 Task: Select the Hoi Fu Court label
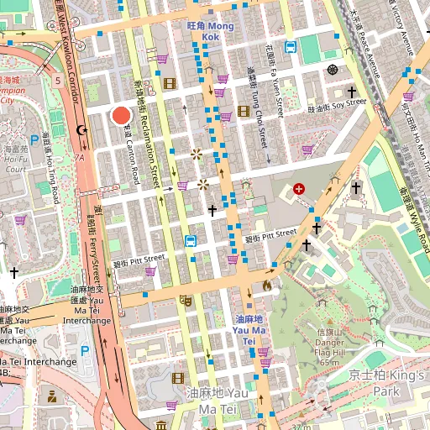click(16, 159)
